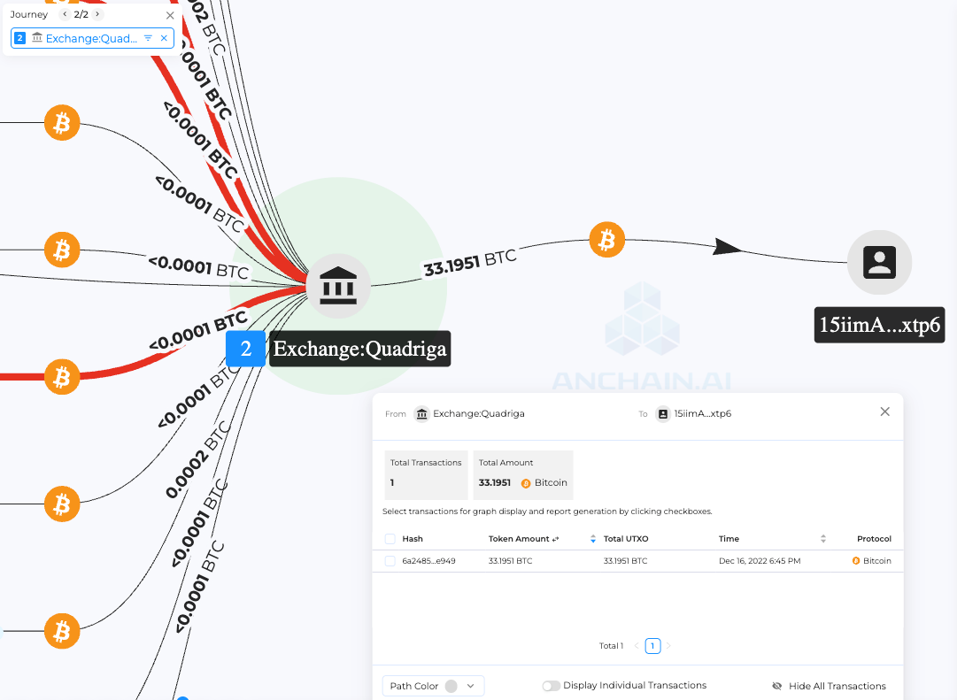957x700 pixels.
Task: Check the 6a2485...e949 transaction checkbox
Action: [390, 561]
